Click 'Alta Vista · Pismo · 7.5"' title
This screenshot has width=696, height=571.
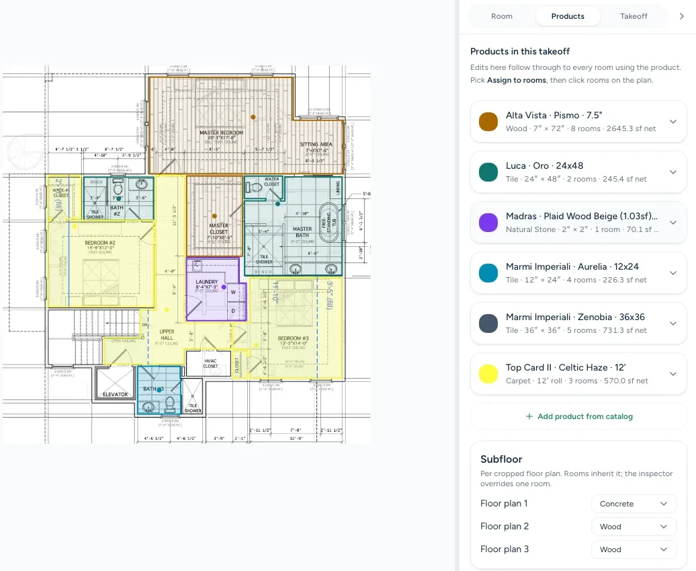pos(554,115)
